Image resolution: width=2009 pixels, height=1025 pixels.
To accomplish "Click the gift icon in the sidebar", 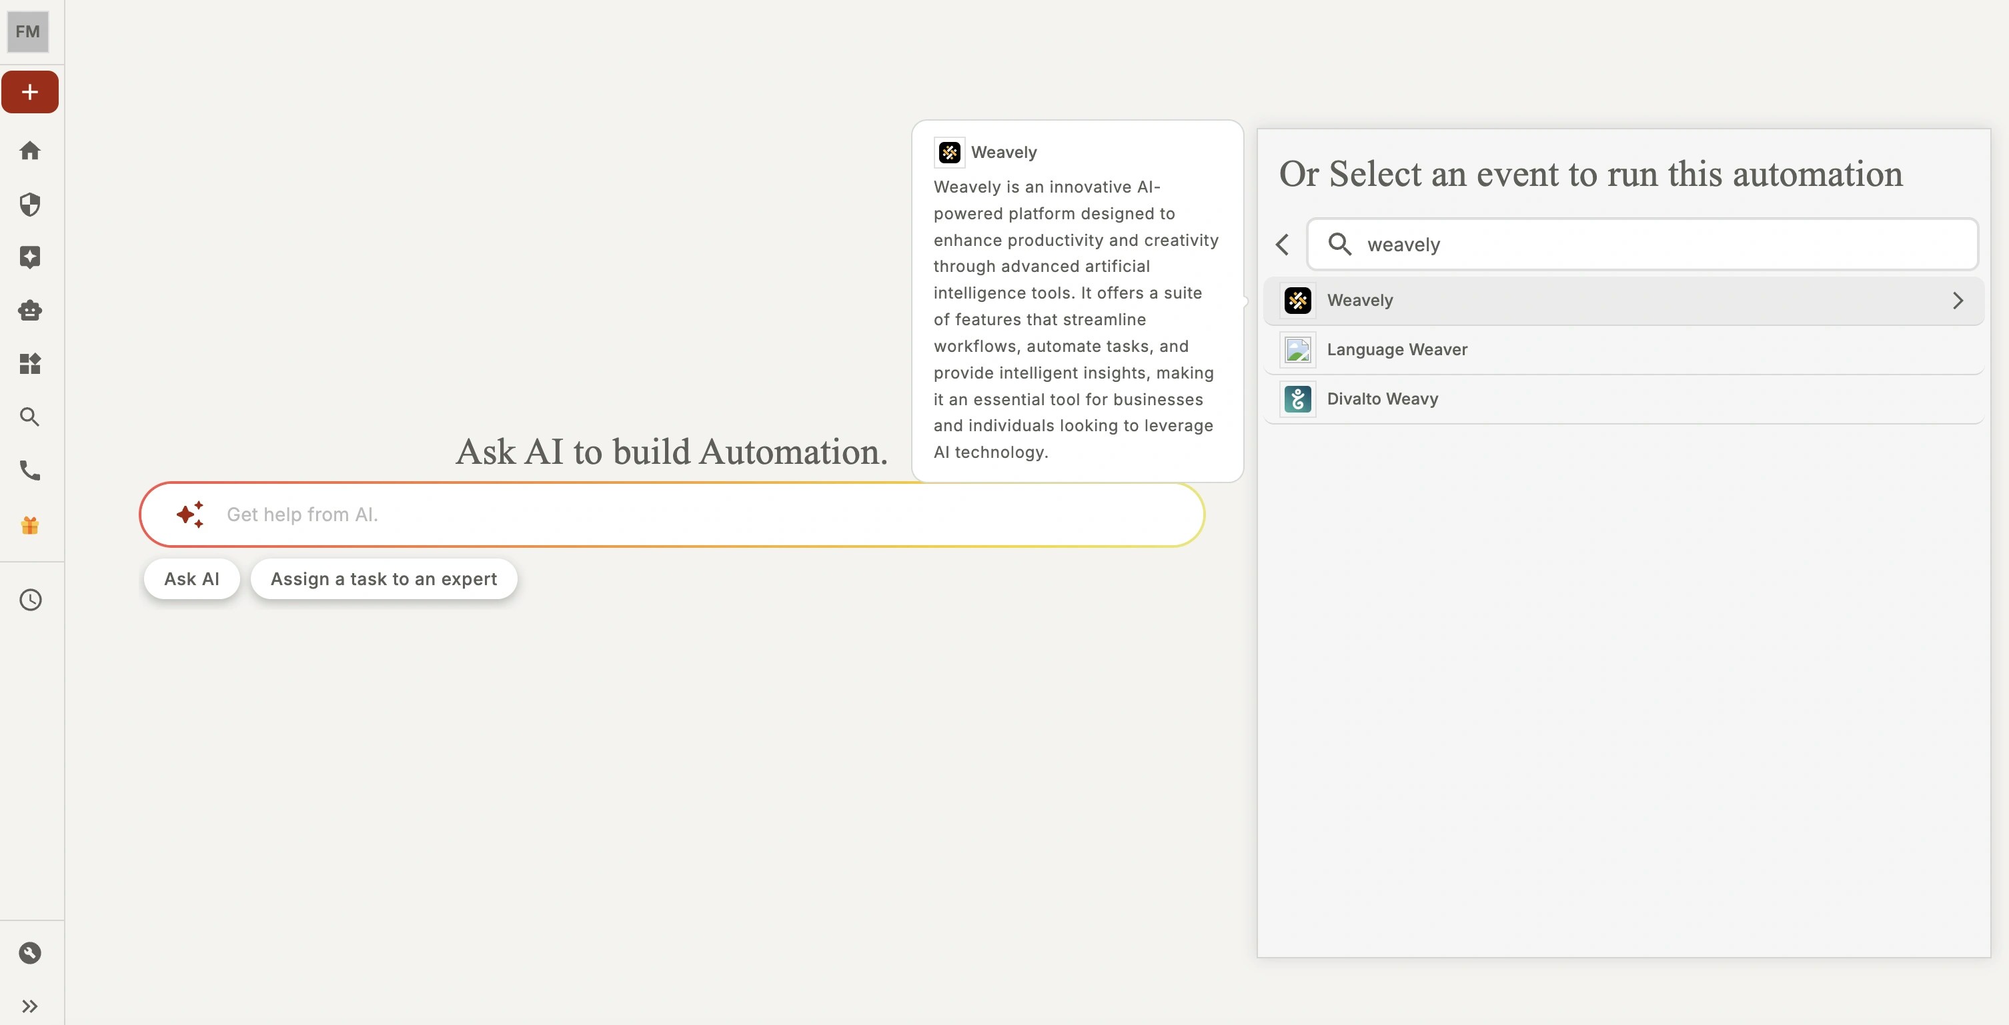I will pyautogui.click(x=29, y=524).
